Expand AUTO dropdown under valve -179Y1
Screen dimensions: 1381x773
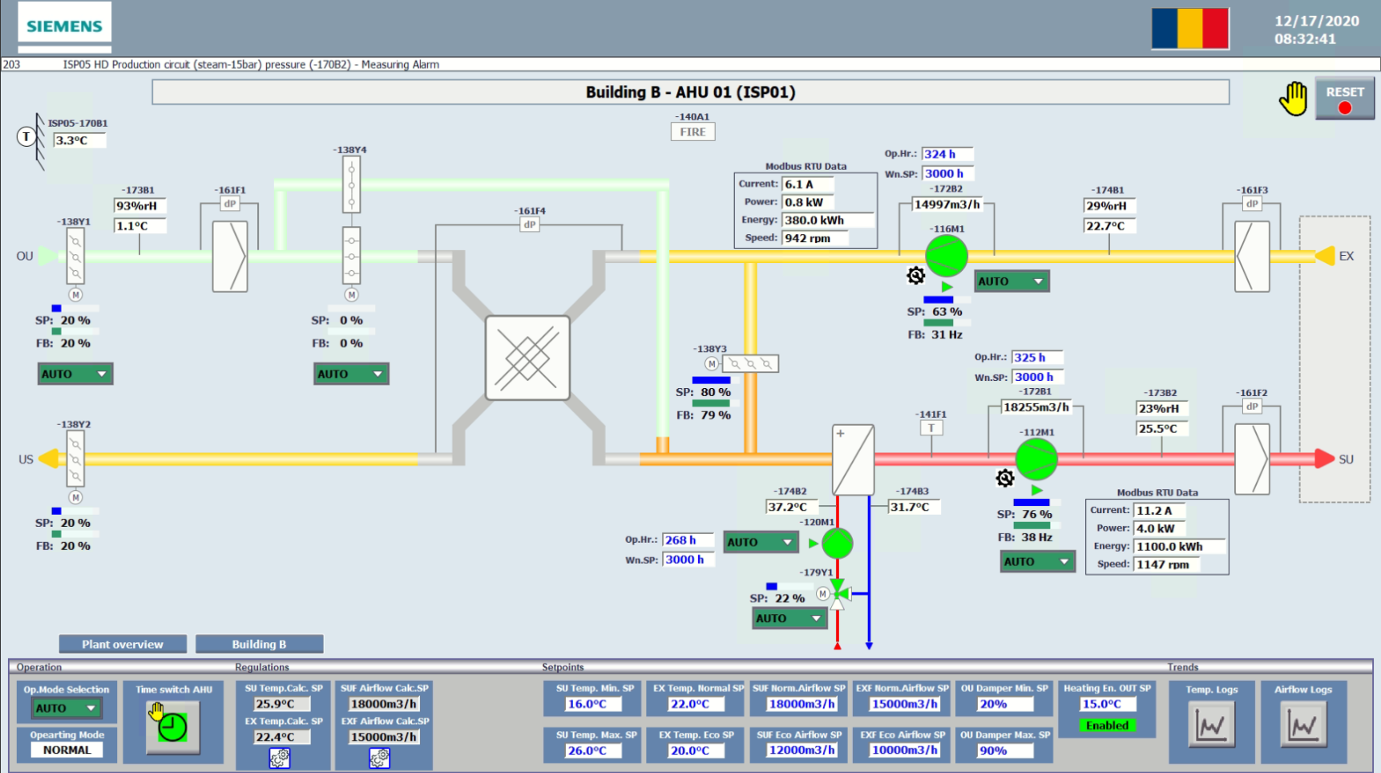click(x=789, y=618)
